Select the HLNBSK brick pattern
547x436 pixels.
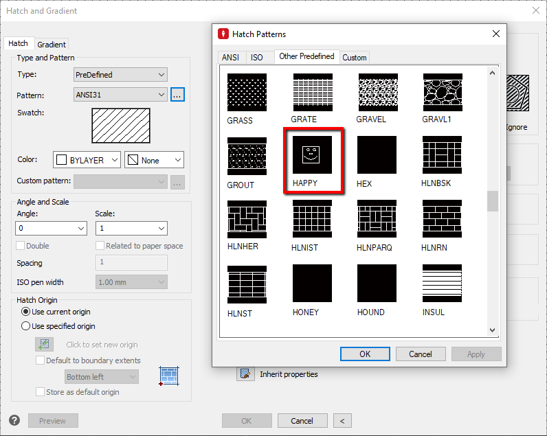pos(442,155)
